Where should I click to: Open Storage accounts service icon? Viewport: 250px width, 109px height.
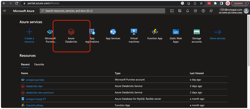pos(196,32)
